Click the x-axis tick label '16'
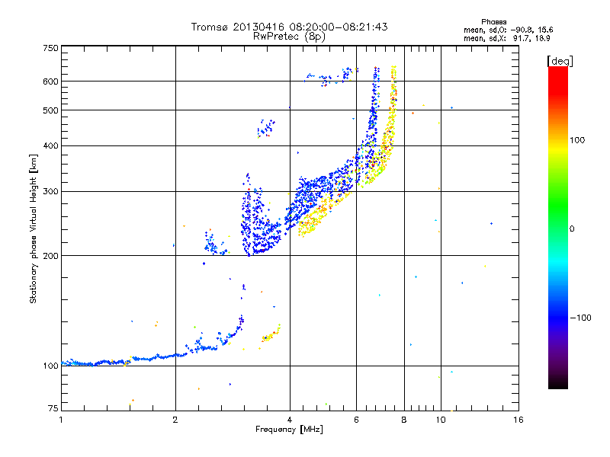Screen dimensions: 610x457 518,420
